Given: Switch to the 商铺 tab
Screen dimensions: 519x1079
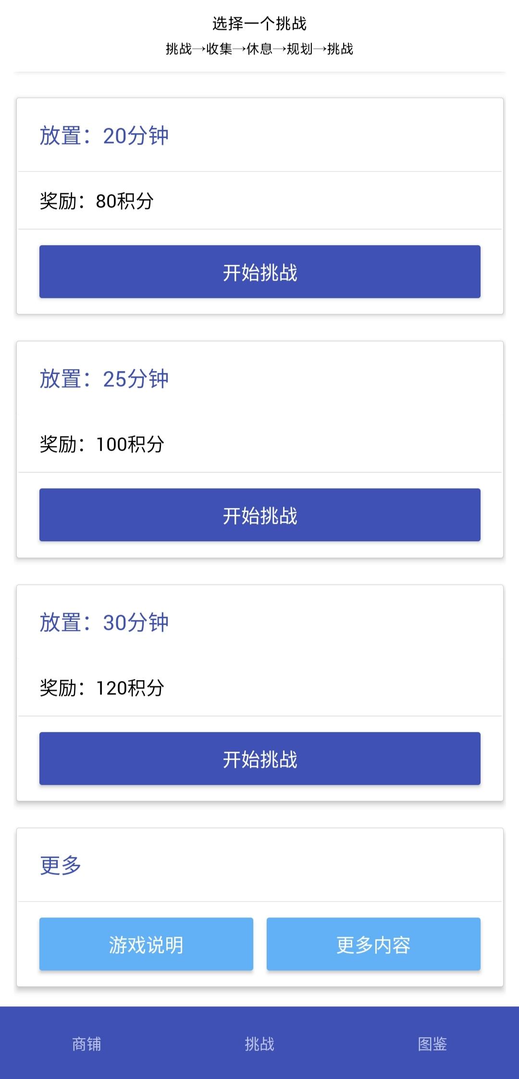Looking at the screenshot, I should click(x=86, y=1043).
